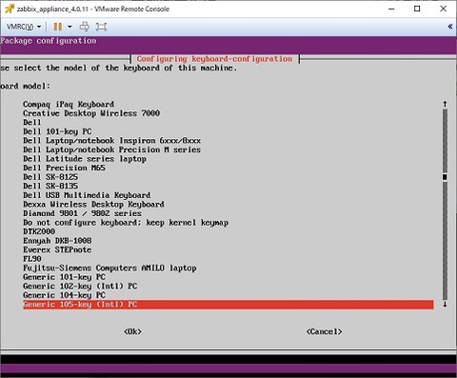Image resolution: width=457 pixels, height=378 pixels.
Task: Select Dell 101-key PC
Action: pyautogui.click(x=57, y=131)
